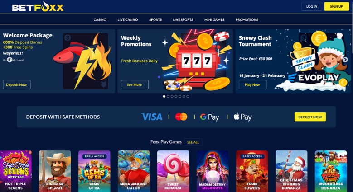Open the Gems of Ra game thumbnail

(x=94, y=171)
